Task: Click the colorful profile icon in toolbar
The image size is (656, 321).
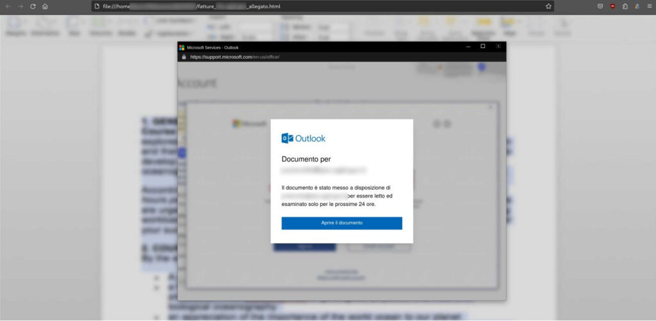Action: coord(637,6)
